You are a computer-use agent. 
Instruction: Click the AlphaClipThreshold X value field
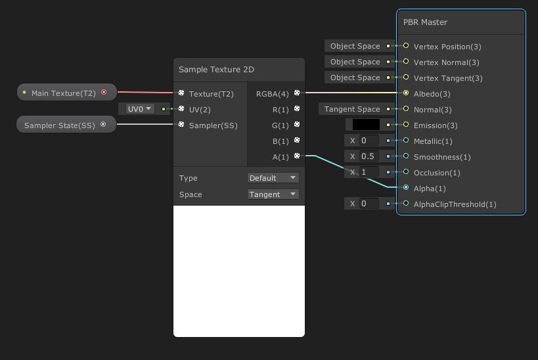click(x=369, y=204)
